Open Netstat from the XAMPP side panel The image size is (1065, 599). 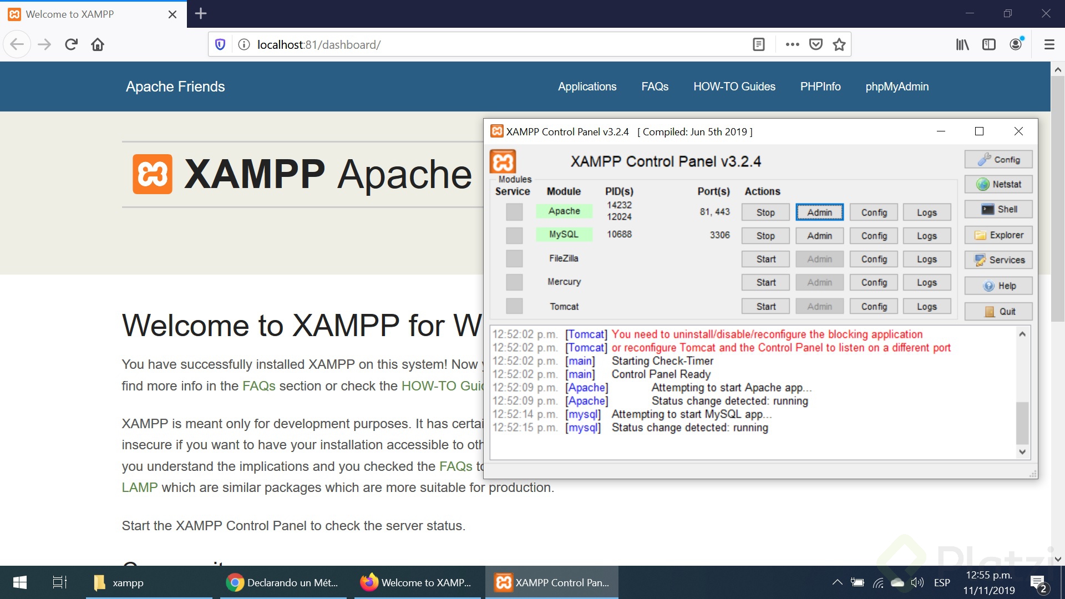click(998, 185)
